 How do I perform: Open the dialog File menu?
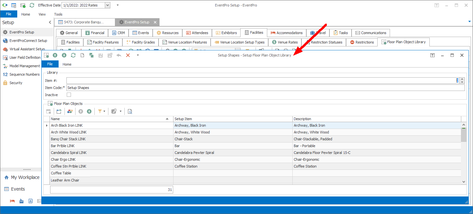[50, 64]
